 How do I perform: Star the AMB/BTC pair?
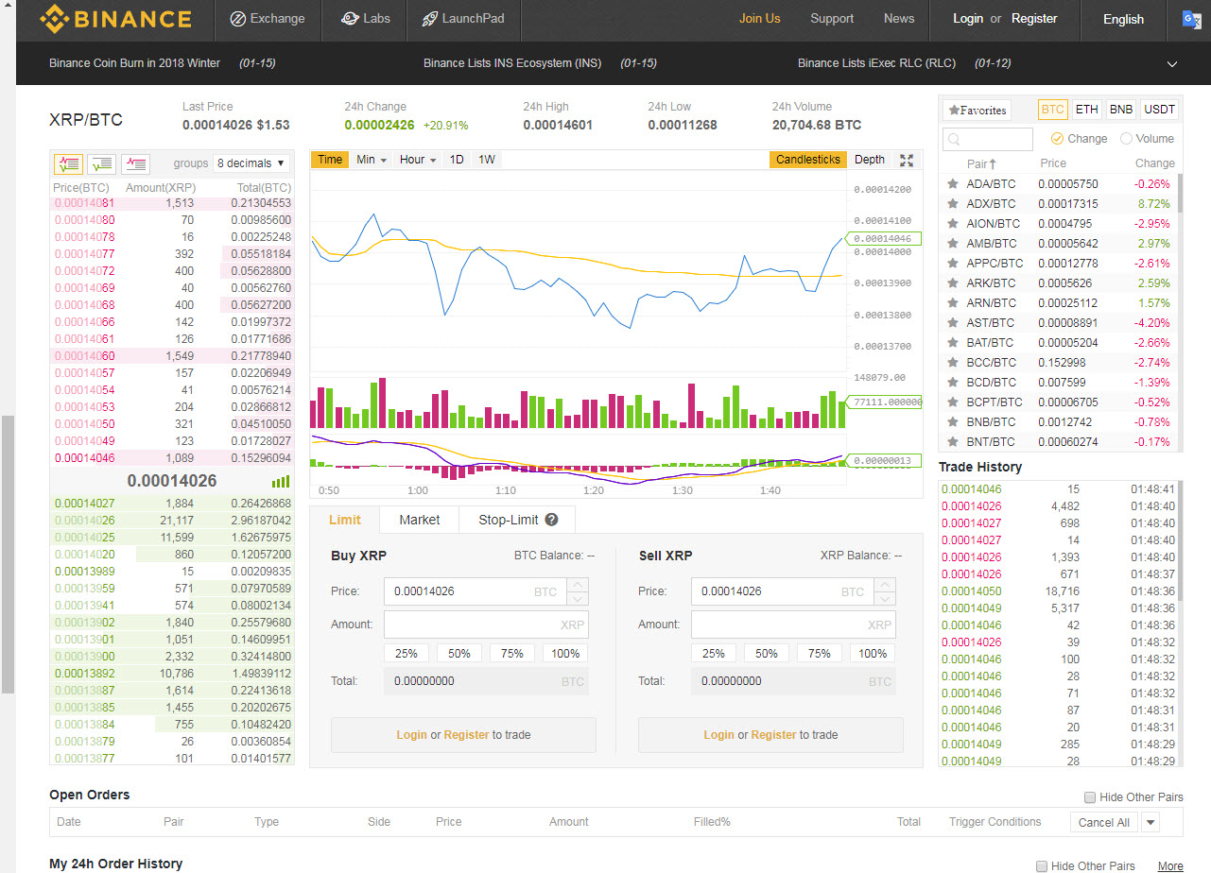(953, 243)
